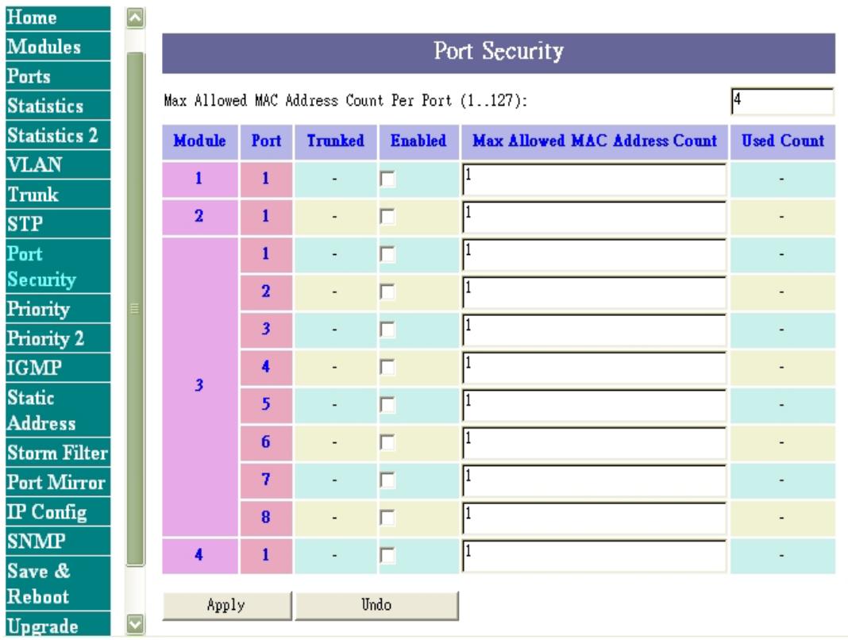This screenshot has height=640, width=848.
Task: Go to the Modules page
Action: 58,47
